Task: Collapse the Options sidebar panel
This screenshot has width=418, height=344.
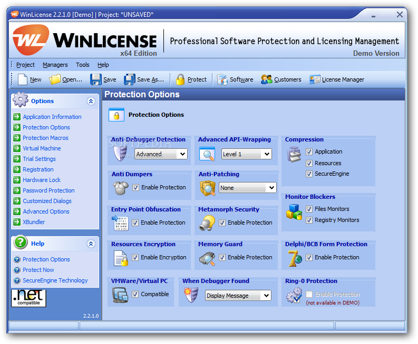Action: click(x=91, y=101)
